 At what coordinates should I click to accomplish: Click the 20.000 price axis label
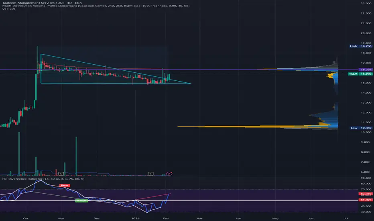point(366,33)
